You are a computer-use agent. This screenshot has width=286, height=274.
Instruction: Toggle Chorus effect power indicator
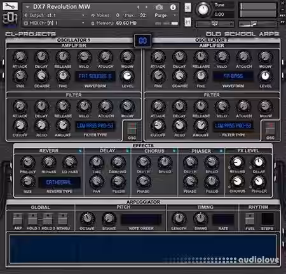click(x=174, y=151)
